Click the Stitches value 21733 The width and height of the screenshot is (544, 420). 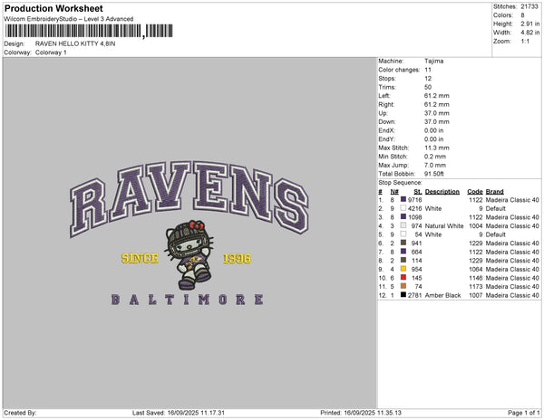coord(529,6)
